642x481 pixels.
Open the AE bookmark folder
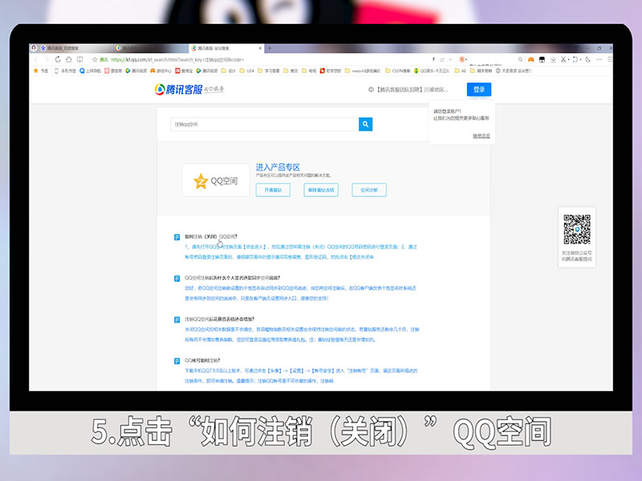[x=460, y=71]
